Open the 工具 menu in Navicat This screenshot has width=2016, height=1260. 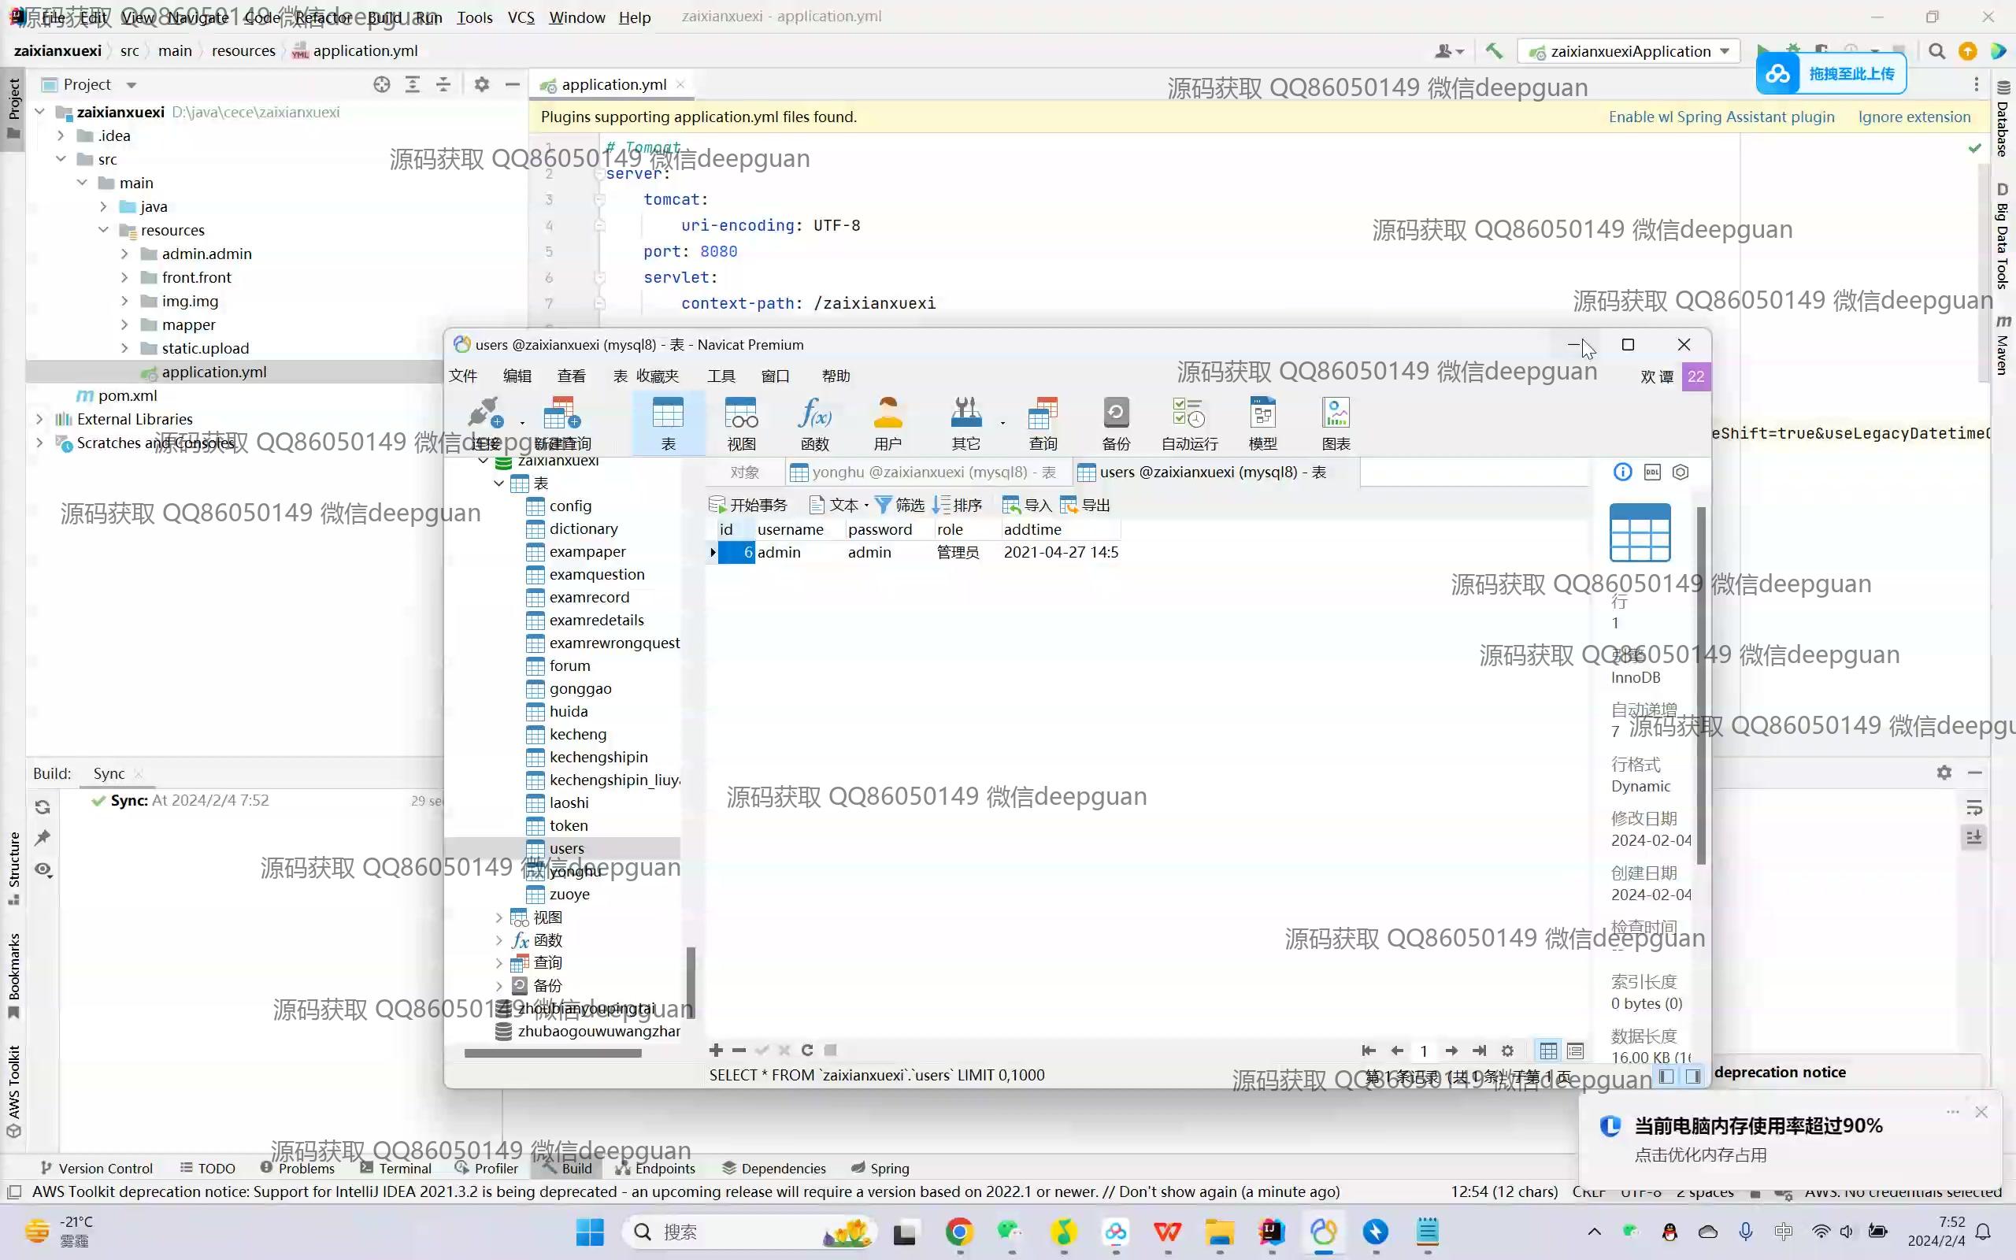721,376
